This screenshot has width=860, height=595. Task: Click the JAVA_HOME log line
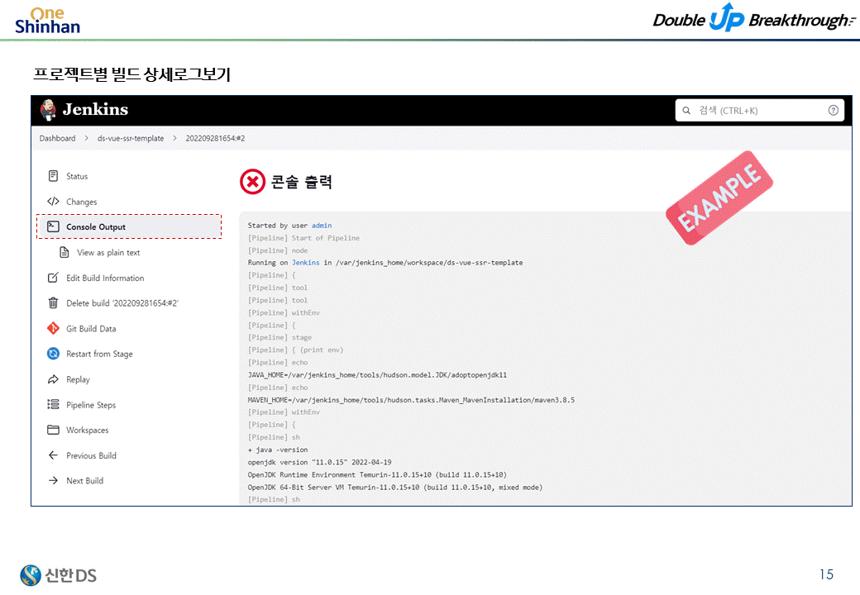377,374
